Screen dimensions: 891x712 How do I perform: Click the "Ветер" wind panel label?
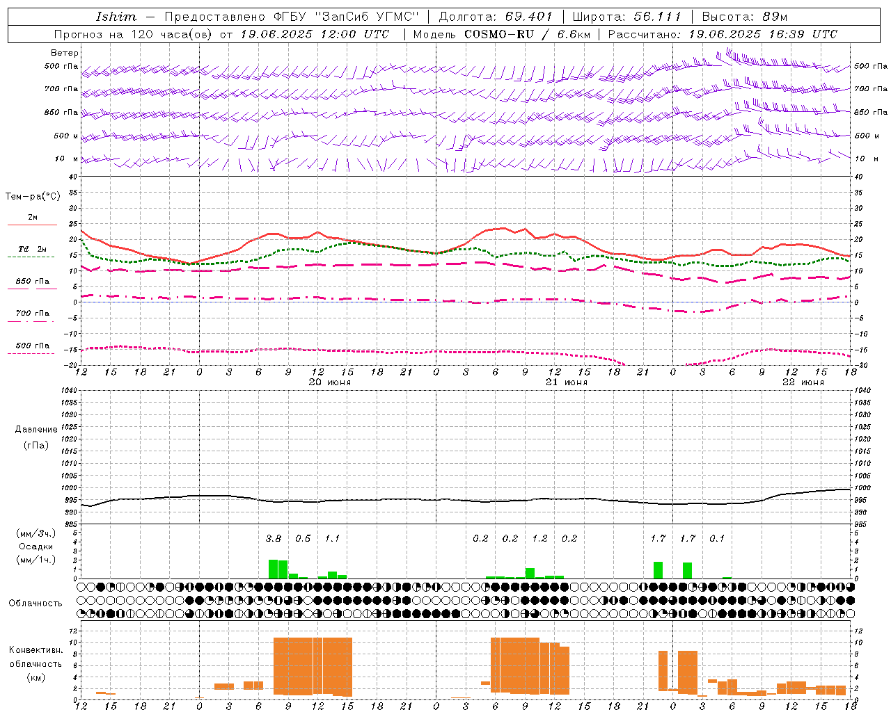(x=65, y=53)
